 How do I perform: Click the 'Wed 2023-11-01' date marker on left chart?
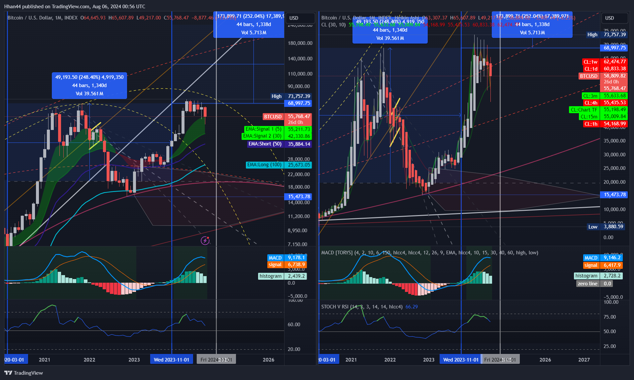point(172,360)
